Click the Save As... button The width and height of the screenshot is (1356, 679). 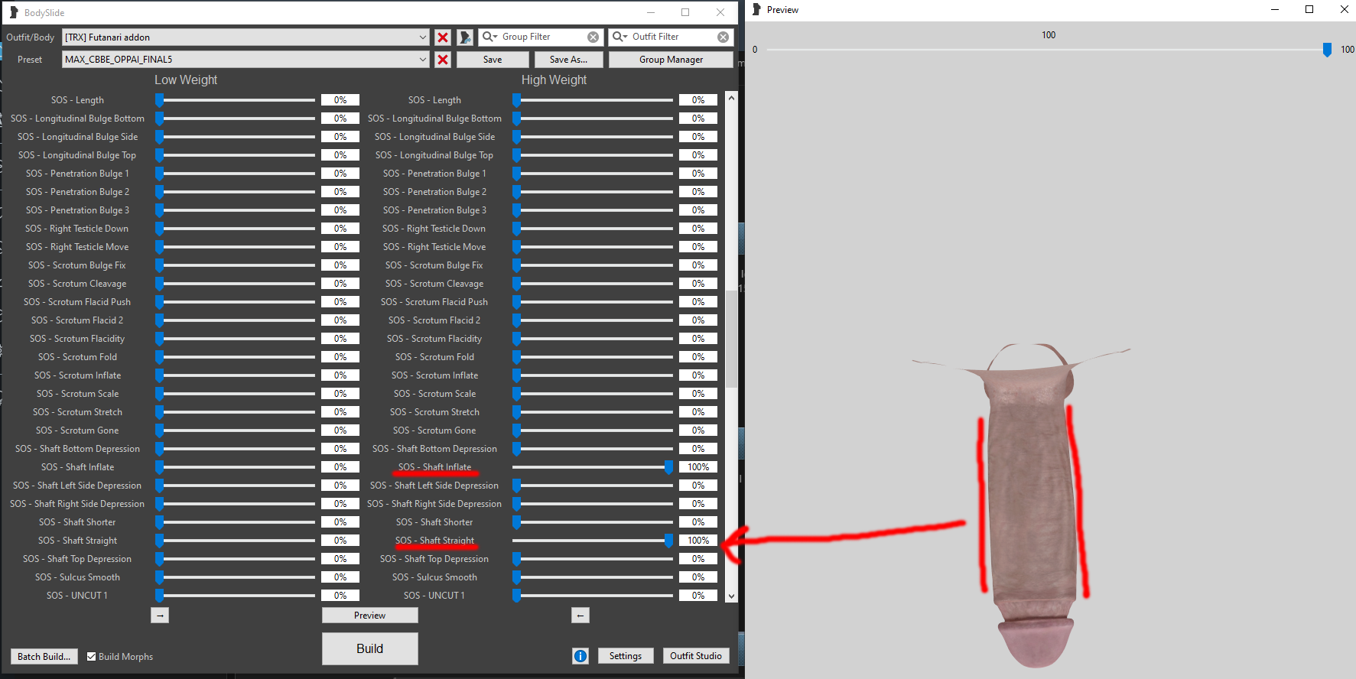click(568, 60)
